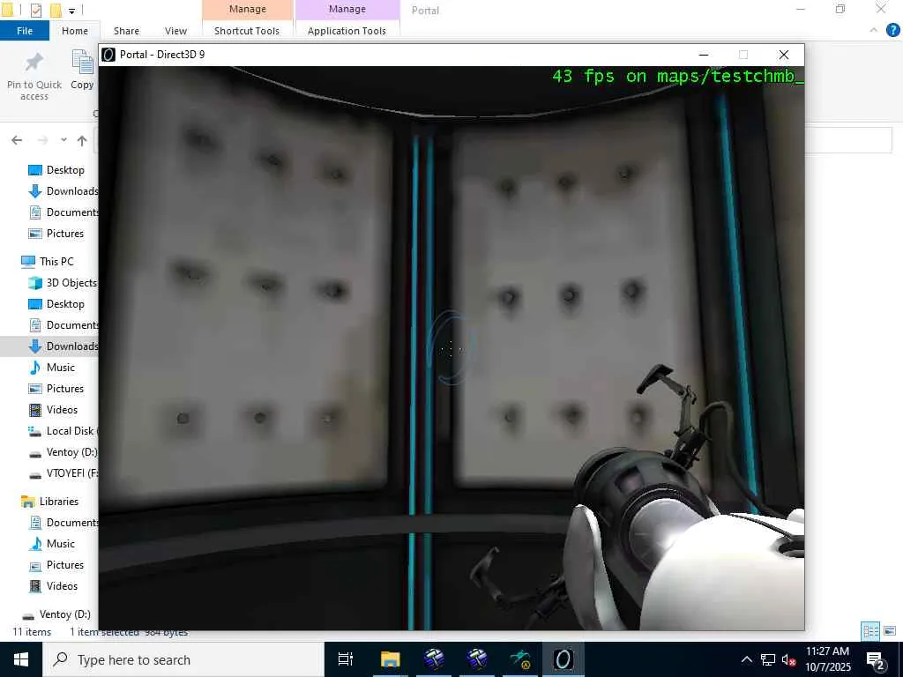Select Local Disk drive in sidebar
This screenshot has width=903, height=677.
[70, 430]
